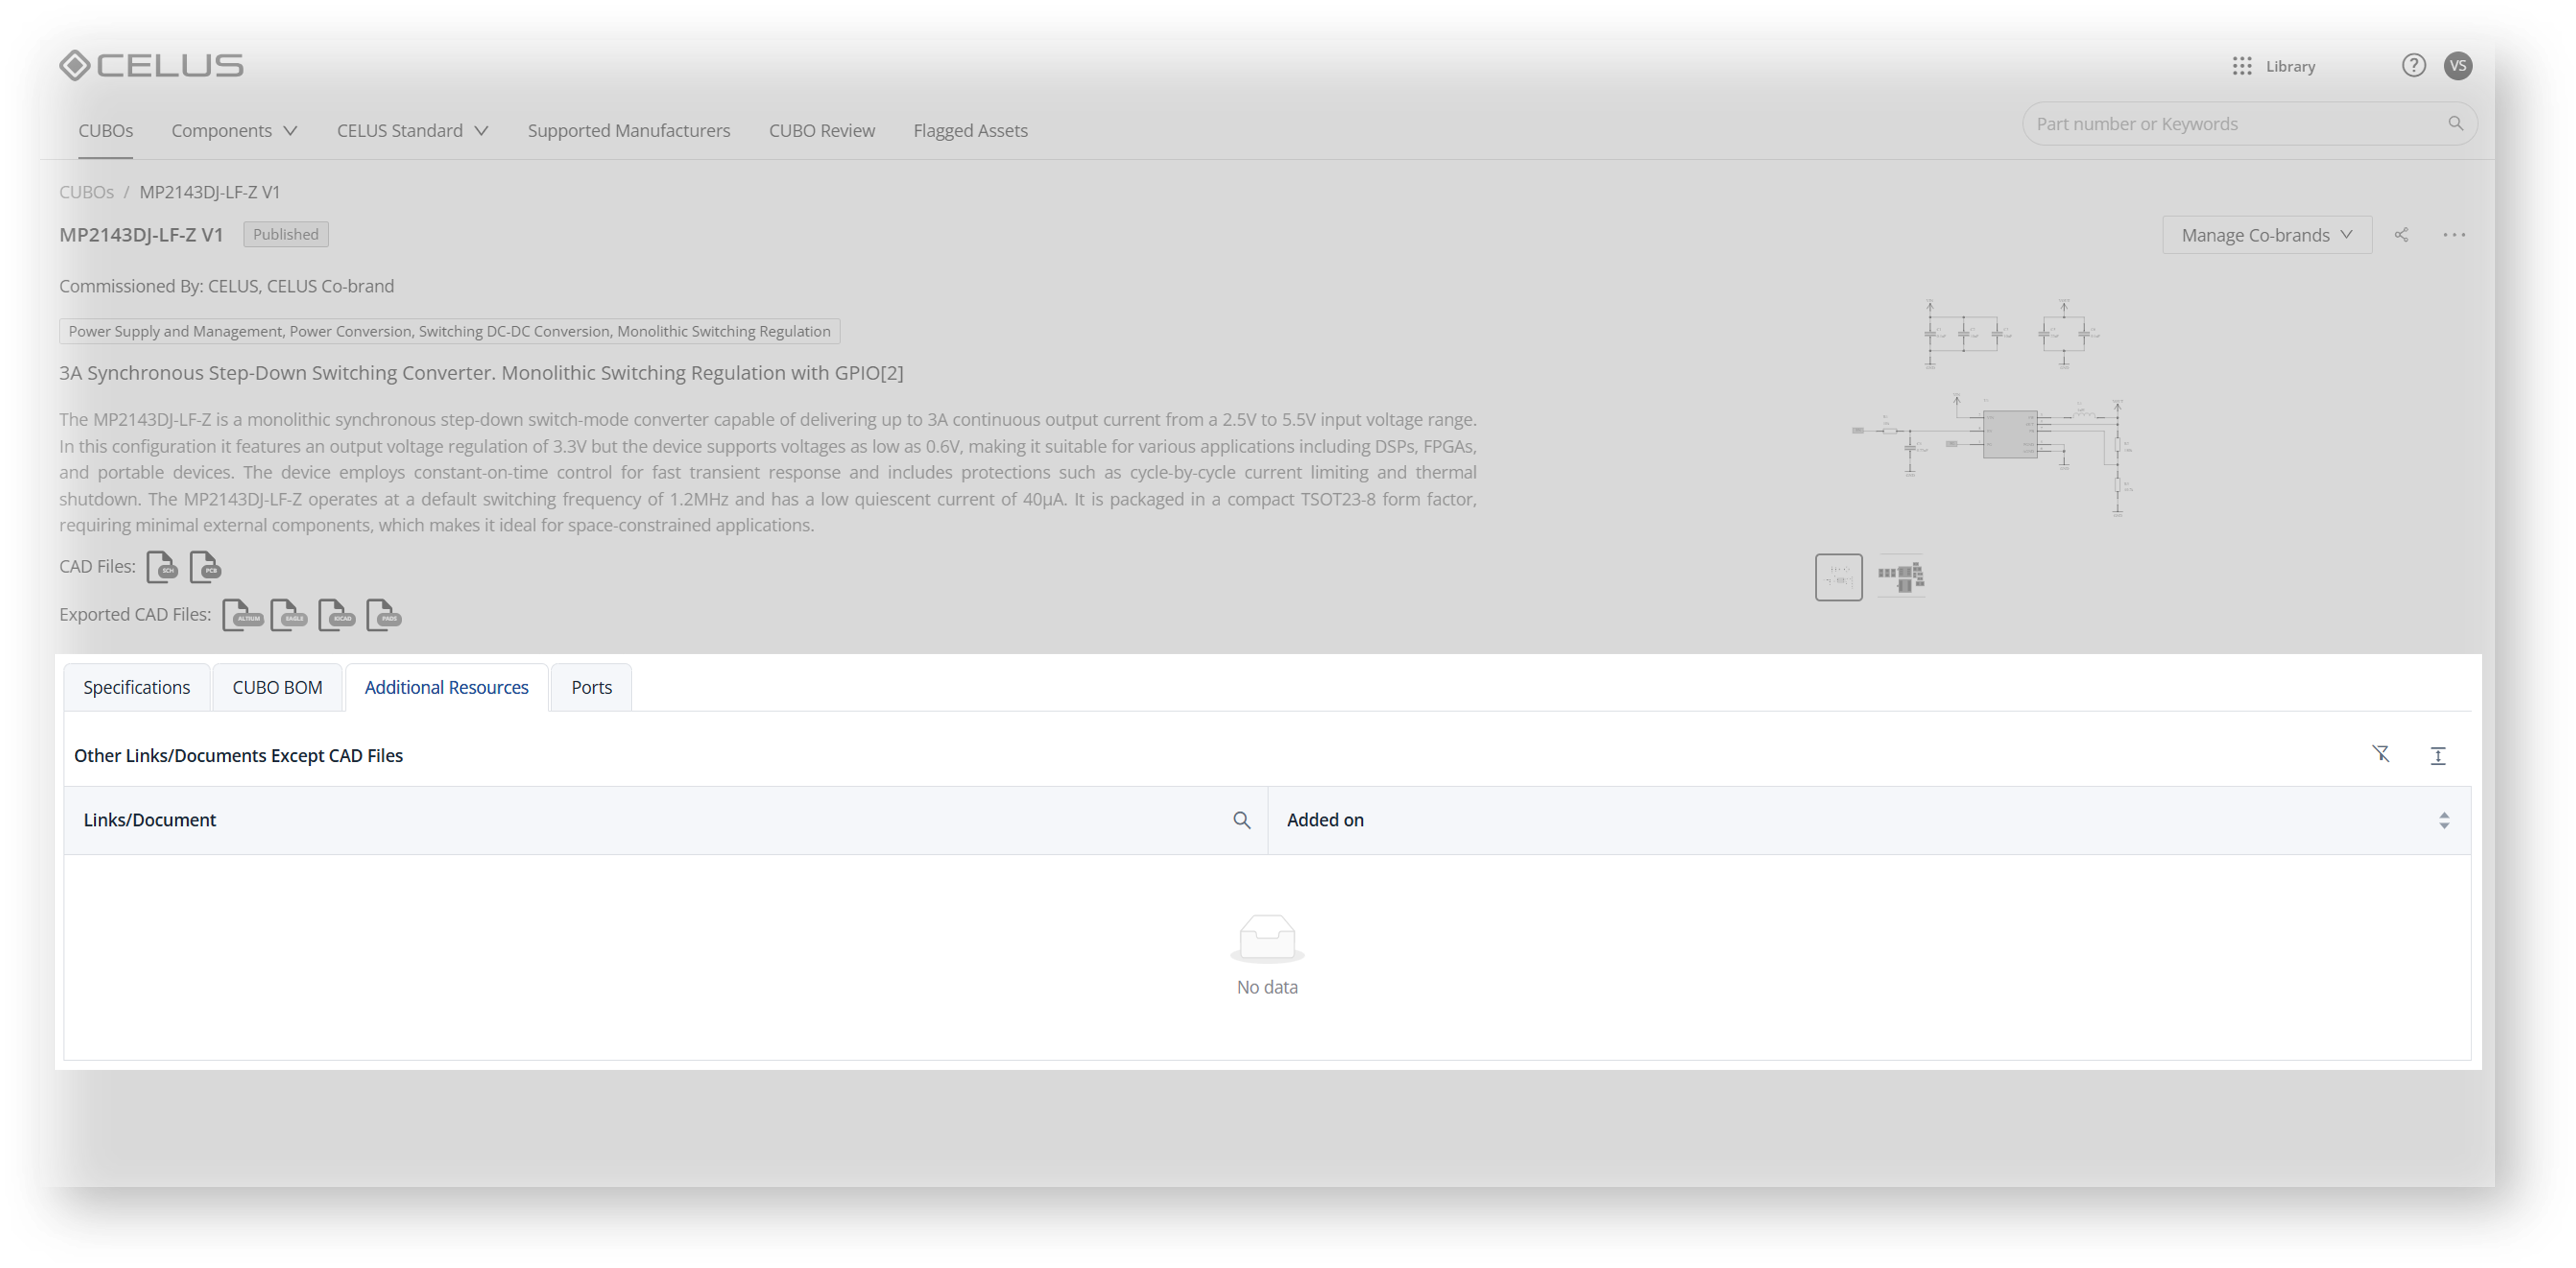The height and width of the screenshot is (1268, 2576).
Task: Go to the Supported Manufacturers page
Action: (x=629, y=131)
